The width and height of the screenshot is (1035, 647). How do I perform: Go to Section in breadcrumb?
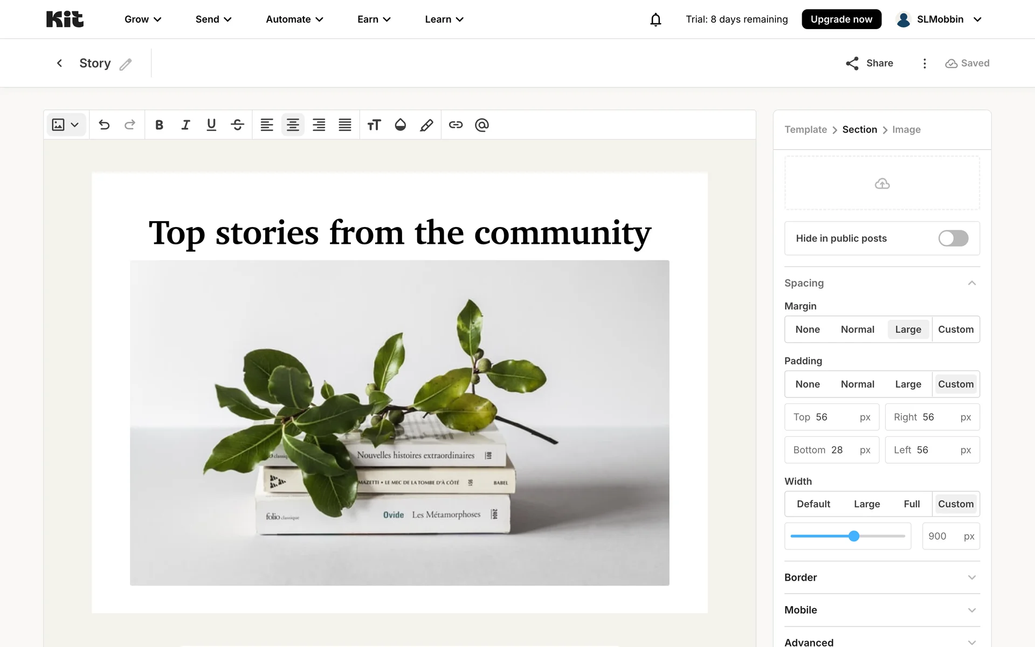tap(859, 129)
